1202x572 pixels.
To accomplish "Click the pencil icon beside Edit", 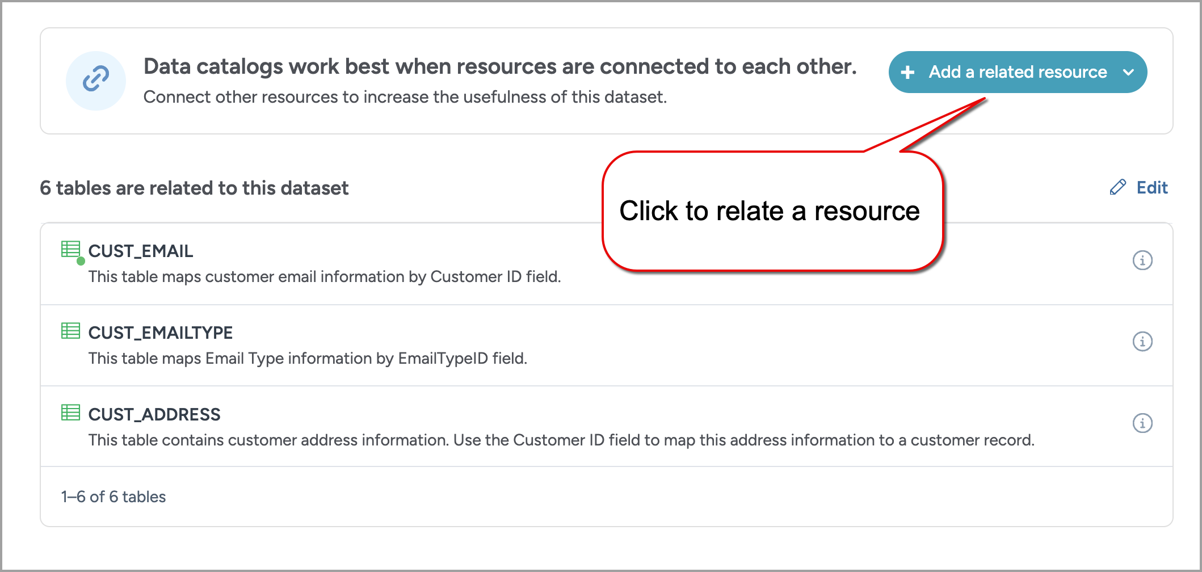I will 1118,188.
